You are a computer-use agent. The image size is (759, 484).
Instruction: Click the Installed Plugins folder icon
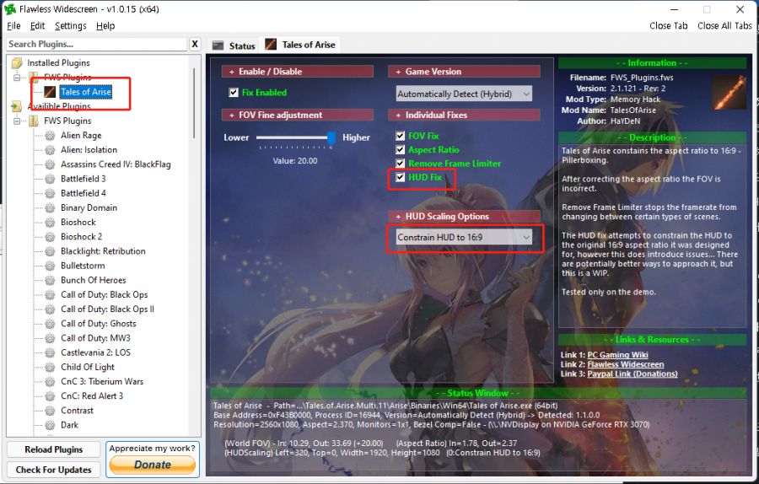point(17,63)
